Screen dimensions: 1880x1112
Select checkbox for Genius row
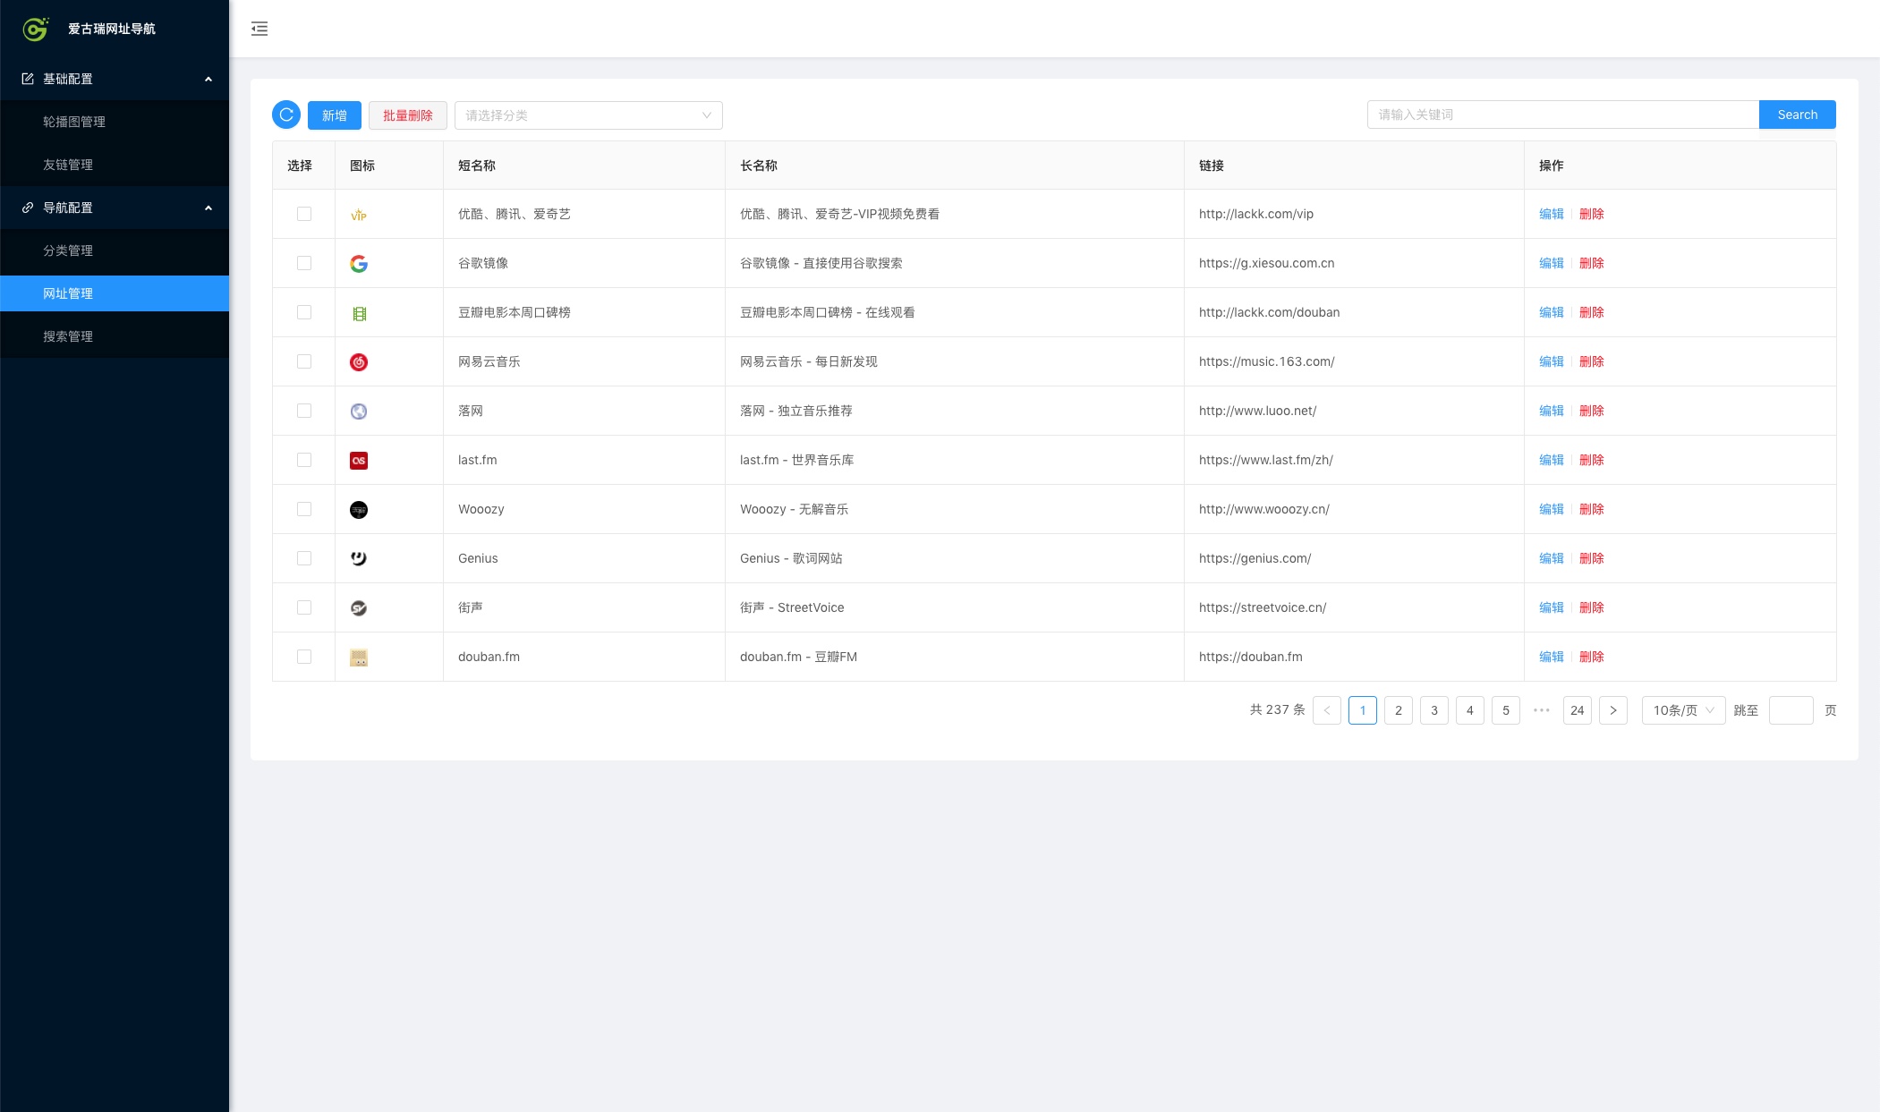[x=304, y=558]
